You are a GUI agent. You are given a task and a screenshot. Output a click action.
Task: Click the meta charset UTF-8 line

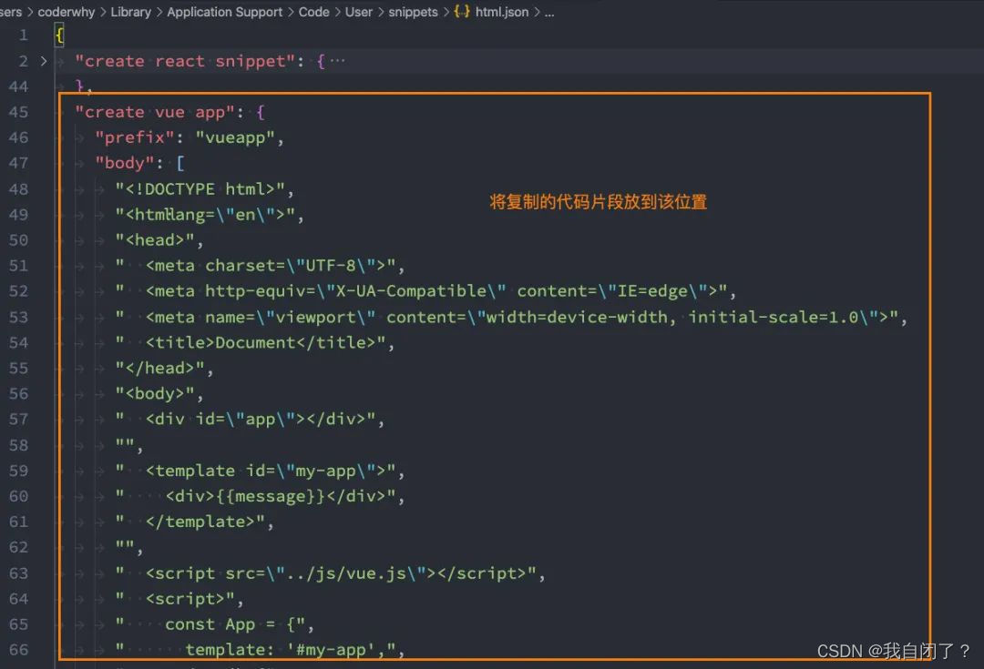(x=255, y=266)
